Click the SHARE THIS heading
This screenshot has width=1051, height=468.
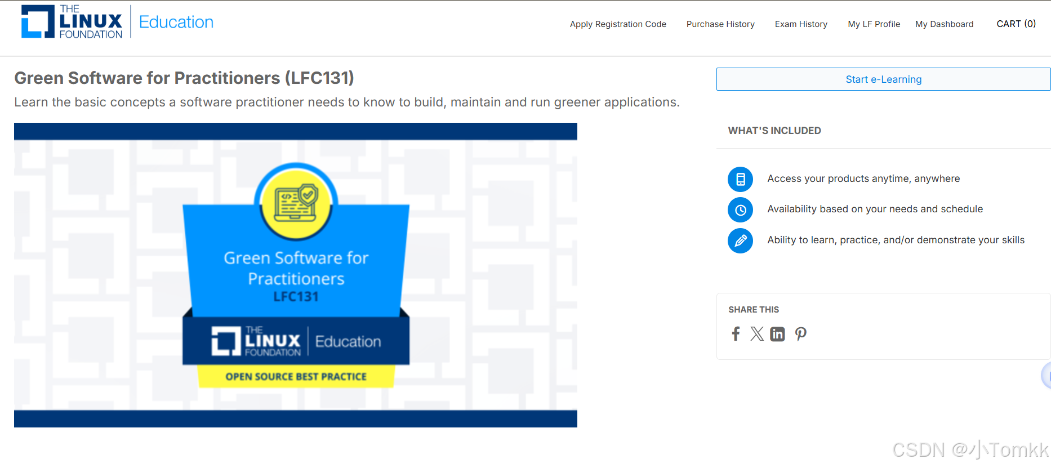tap(754, 310)
